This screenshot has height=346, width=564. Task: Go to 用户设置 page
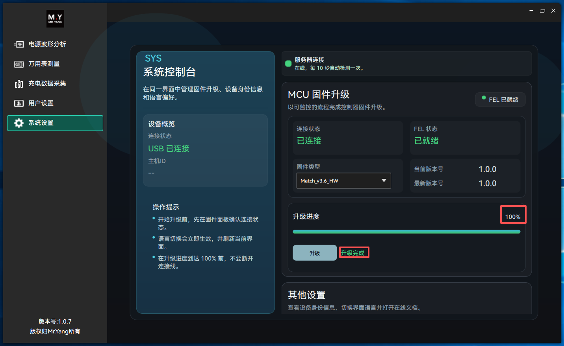[x=55, y=103]
